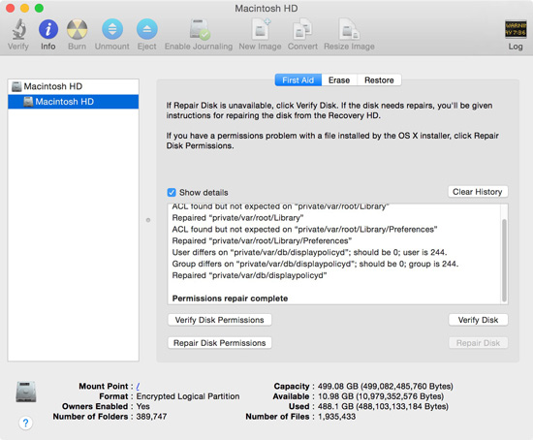
Task: Open the Log toolbar icon
Action: 516,30
